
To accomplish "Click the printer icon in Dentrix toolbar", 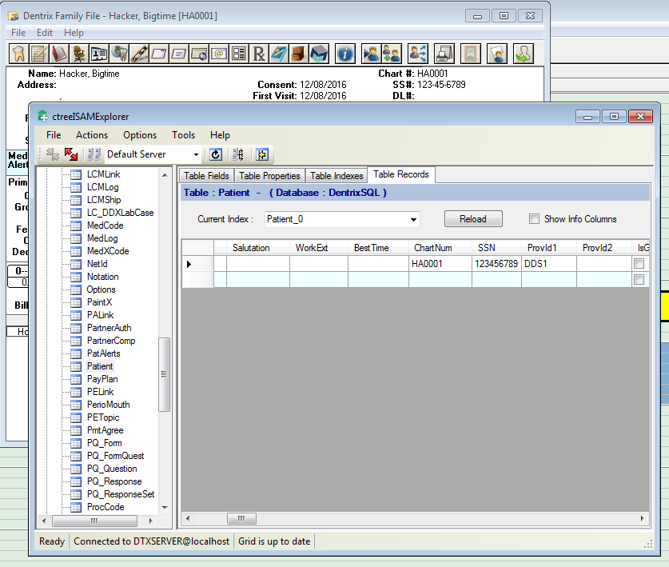I will coord(444,54).
